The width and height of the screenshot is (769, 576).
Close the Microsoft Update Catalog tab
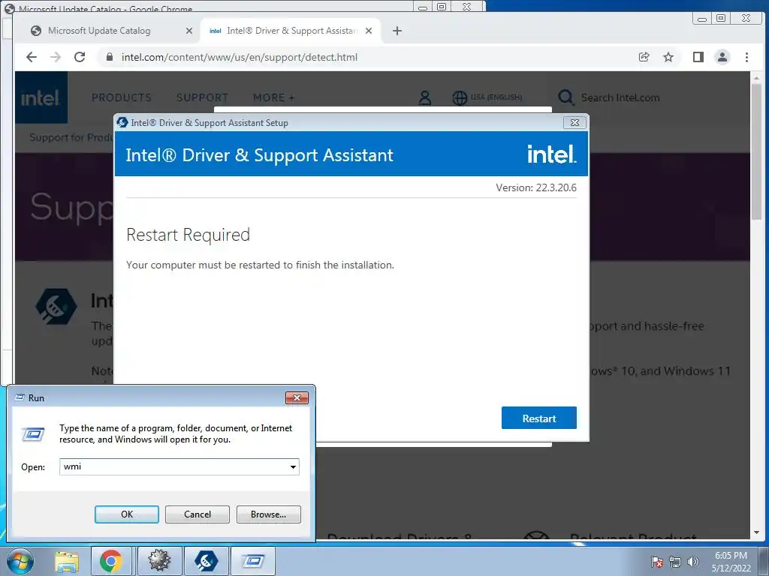coord(188,31)
